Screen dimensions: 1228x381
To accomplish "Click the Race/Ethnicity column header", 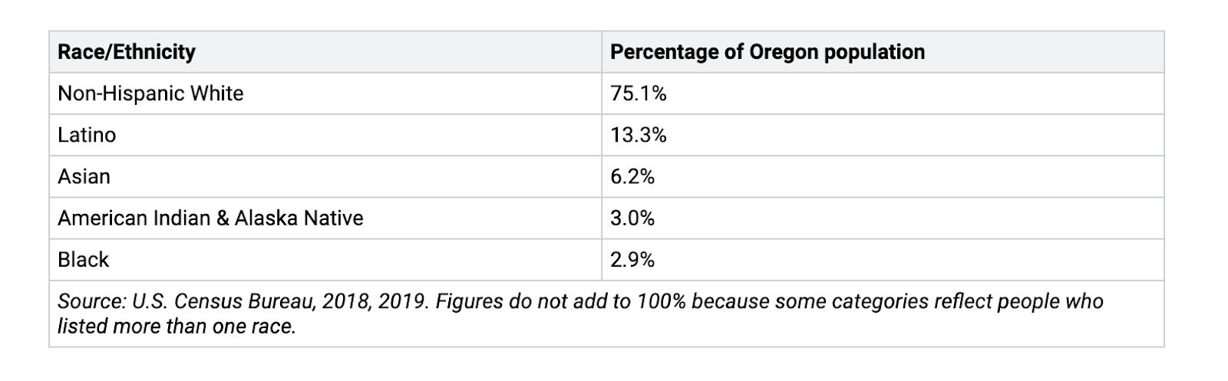I will tap(127, 52).
